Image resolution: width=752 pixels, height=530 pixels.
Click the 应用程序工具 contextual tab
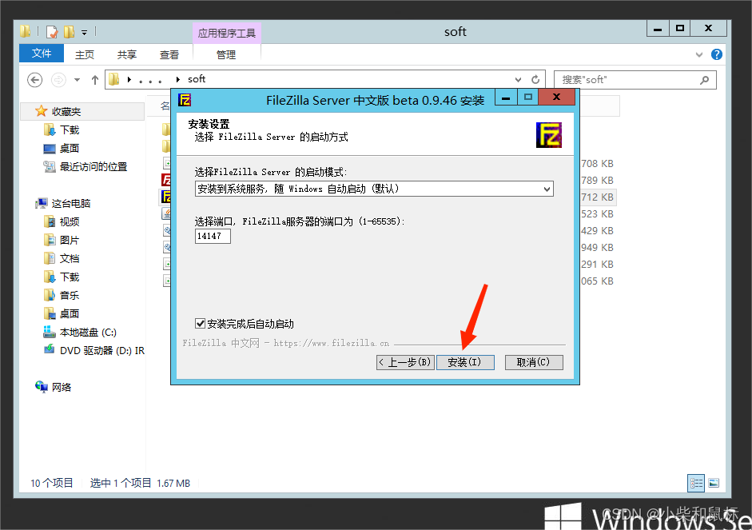click(x=227, y=33)
